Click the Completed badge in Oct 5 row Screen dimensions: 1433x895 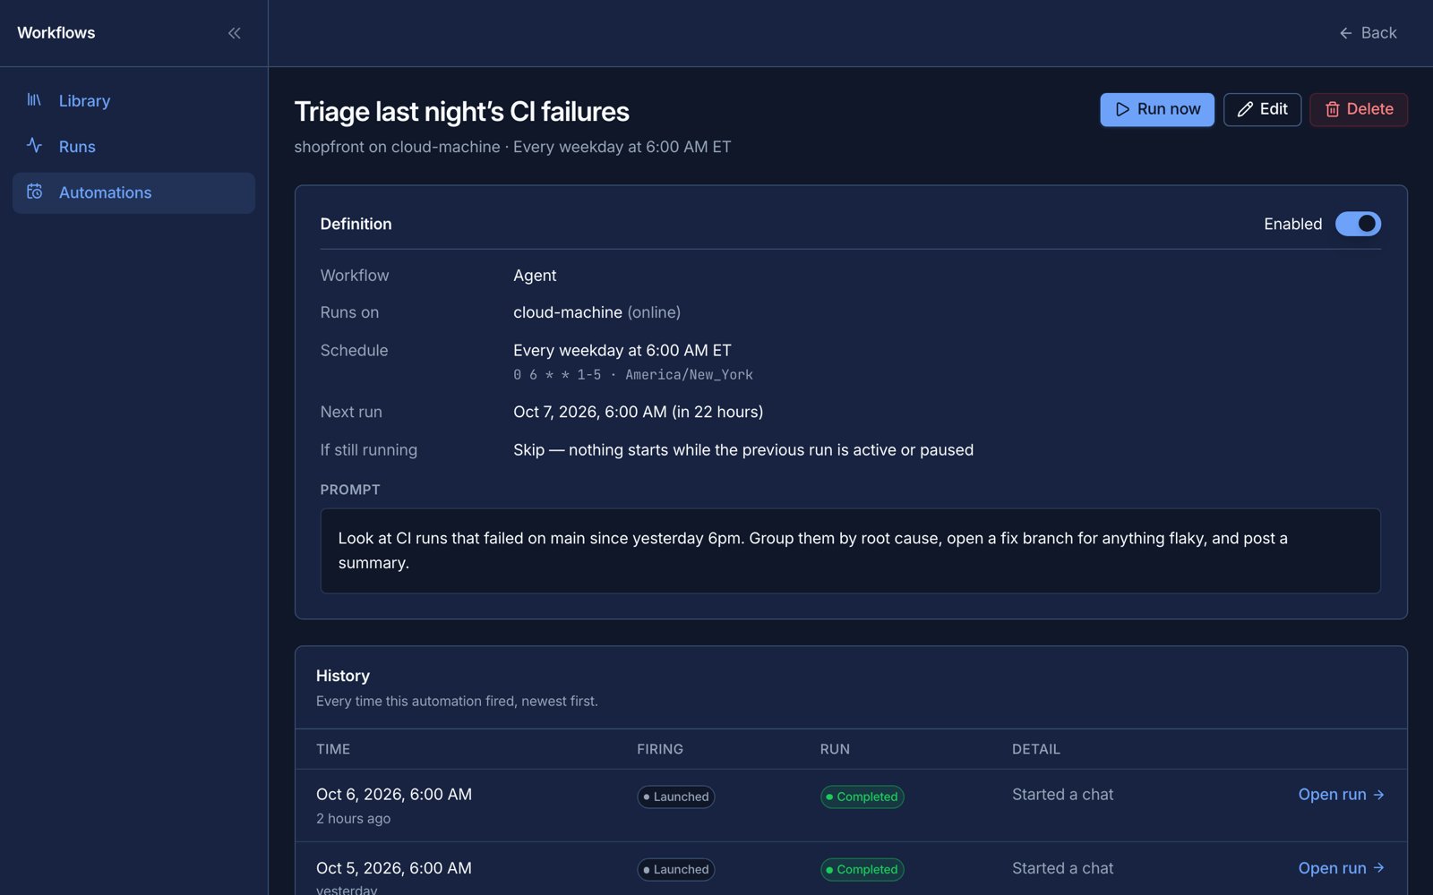point(862,869)
